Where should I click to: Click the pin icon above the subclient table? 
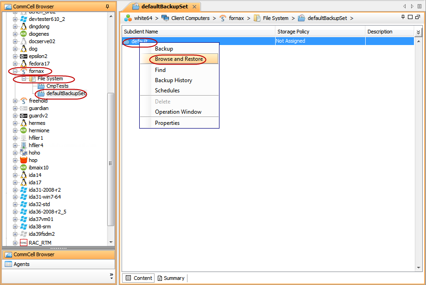coord(403,17)
